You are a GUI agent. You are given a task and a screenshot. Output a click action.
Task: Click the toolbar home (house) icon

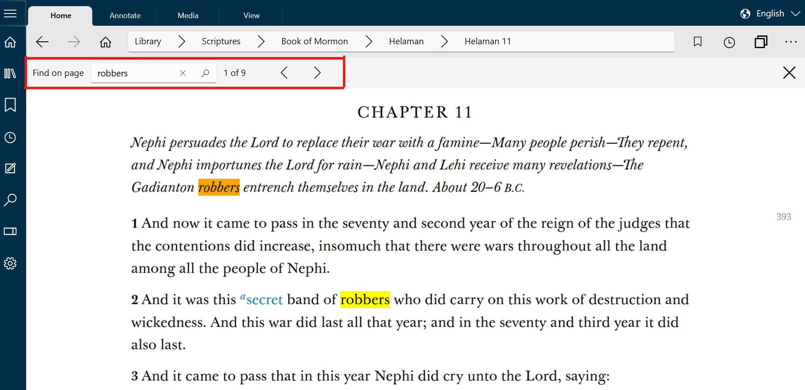[106, 42]
